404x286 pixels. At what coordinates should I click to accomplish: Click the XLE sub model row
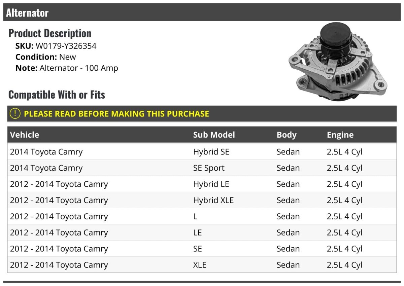(200, 265)
